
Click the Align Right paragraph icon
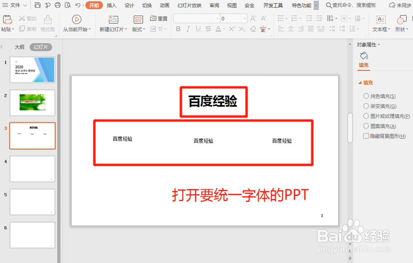tap(301, 29)
